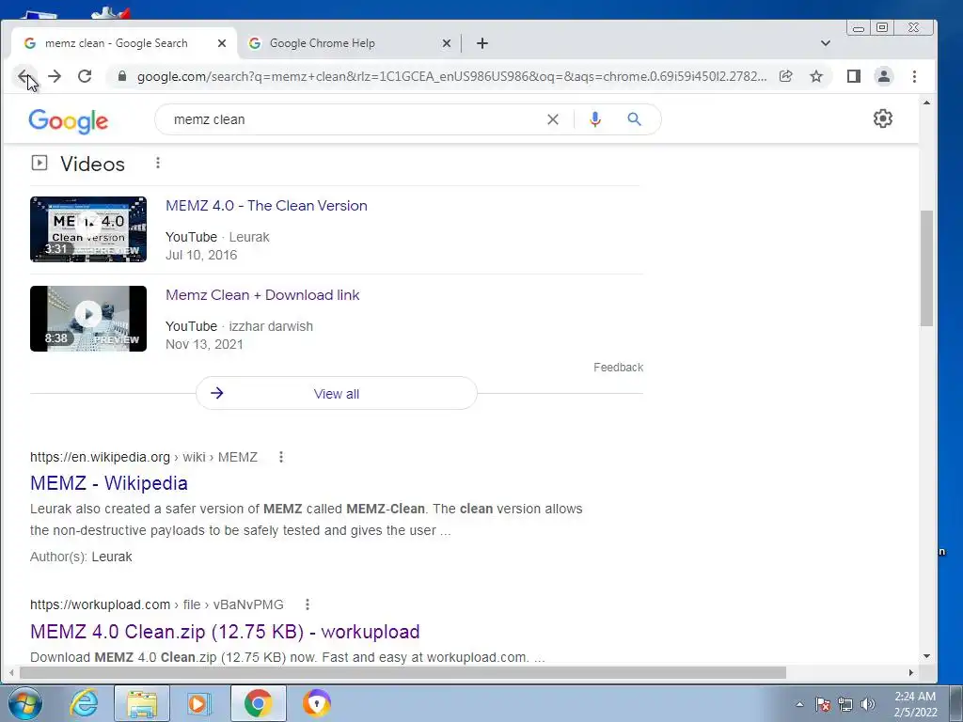
Task: Open the tab search chevron
Action: point(826,43)
